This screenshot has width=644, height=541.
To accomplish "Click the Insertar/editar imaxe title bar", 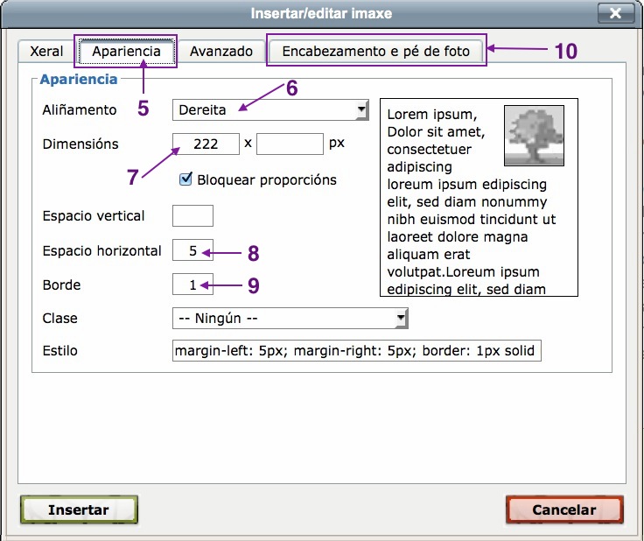I will pyautogui.click(x=321, y=13).
